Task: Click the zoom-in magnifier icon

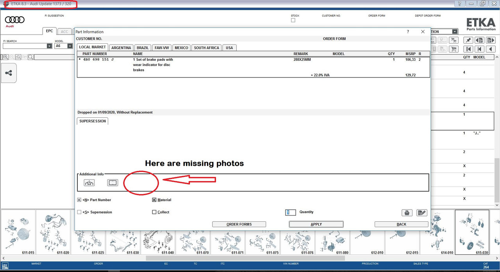Action: click(5, 57)
